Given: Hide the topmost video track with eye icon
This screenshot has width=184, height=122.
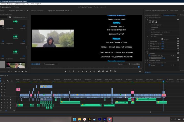Looking at the screenshot, I should pos(4,84).
